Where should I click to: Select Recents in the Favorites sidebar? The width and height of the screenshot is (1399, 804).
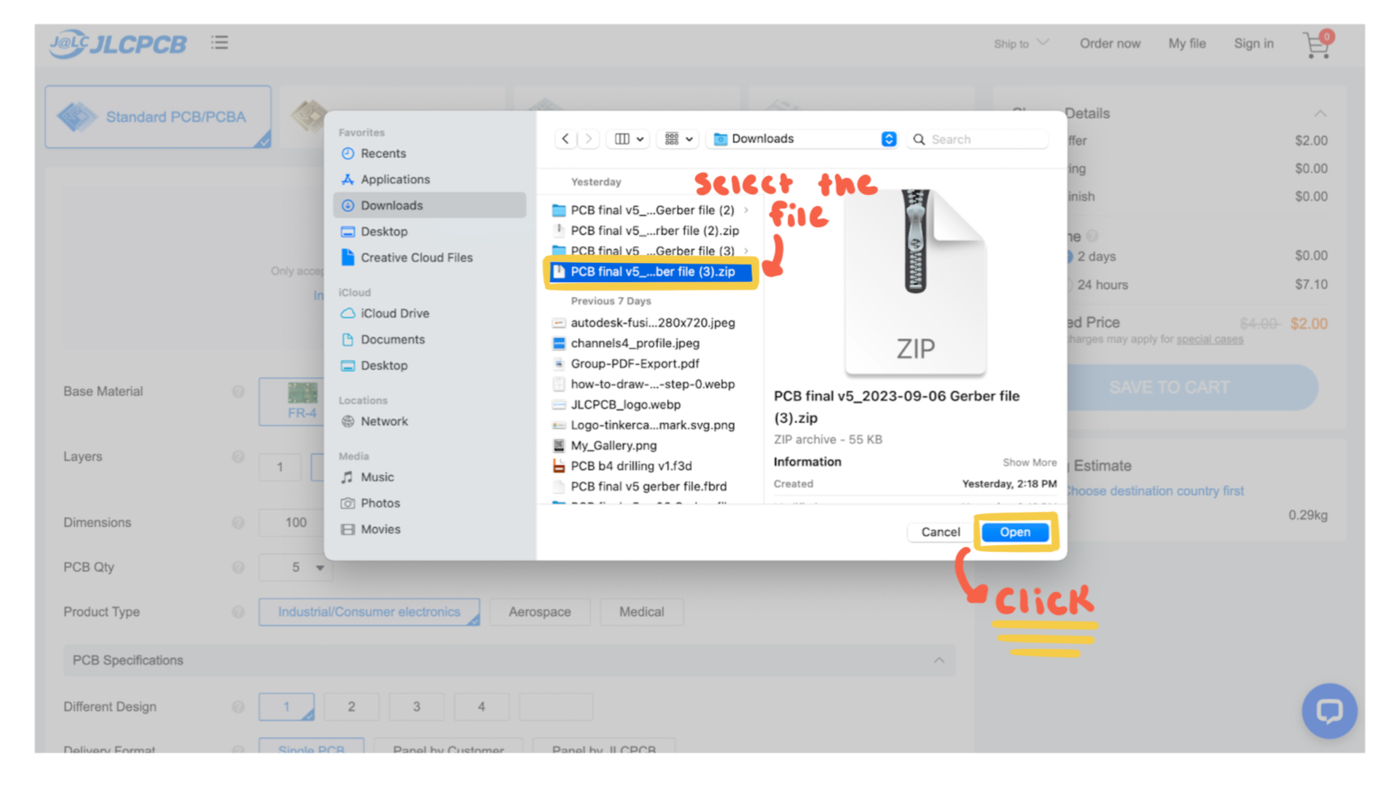pyautogui.click(x=383, y=154)
